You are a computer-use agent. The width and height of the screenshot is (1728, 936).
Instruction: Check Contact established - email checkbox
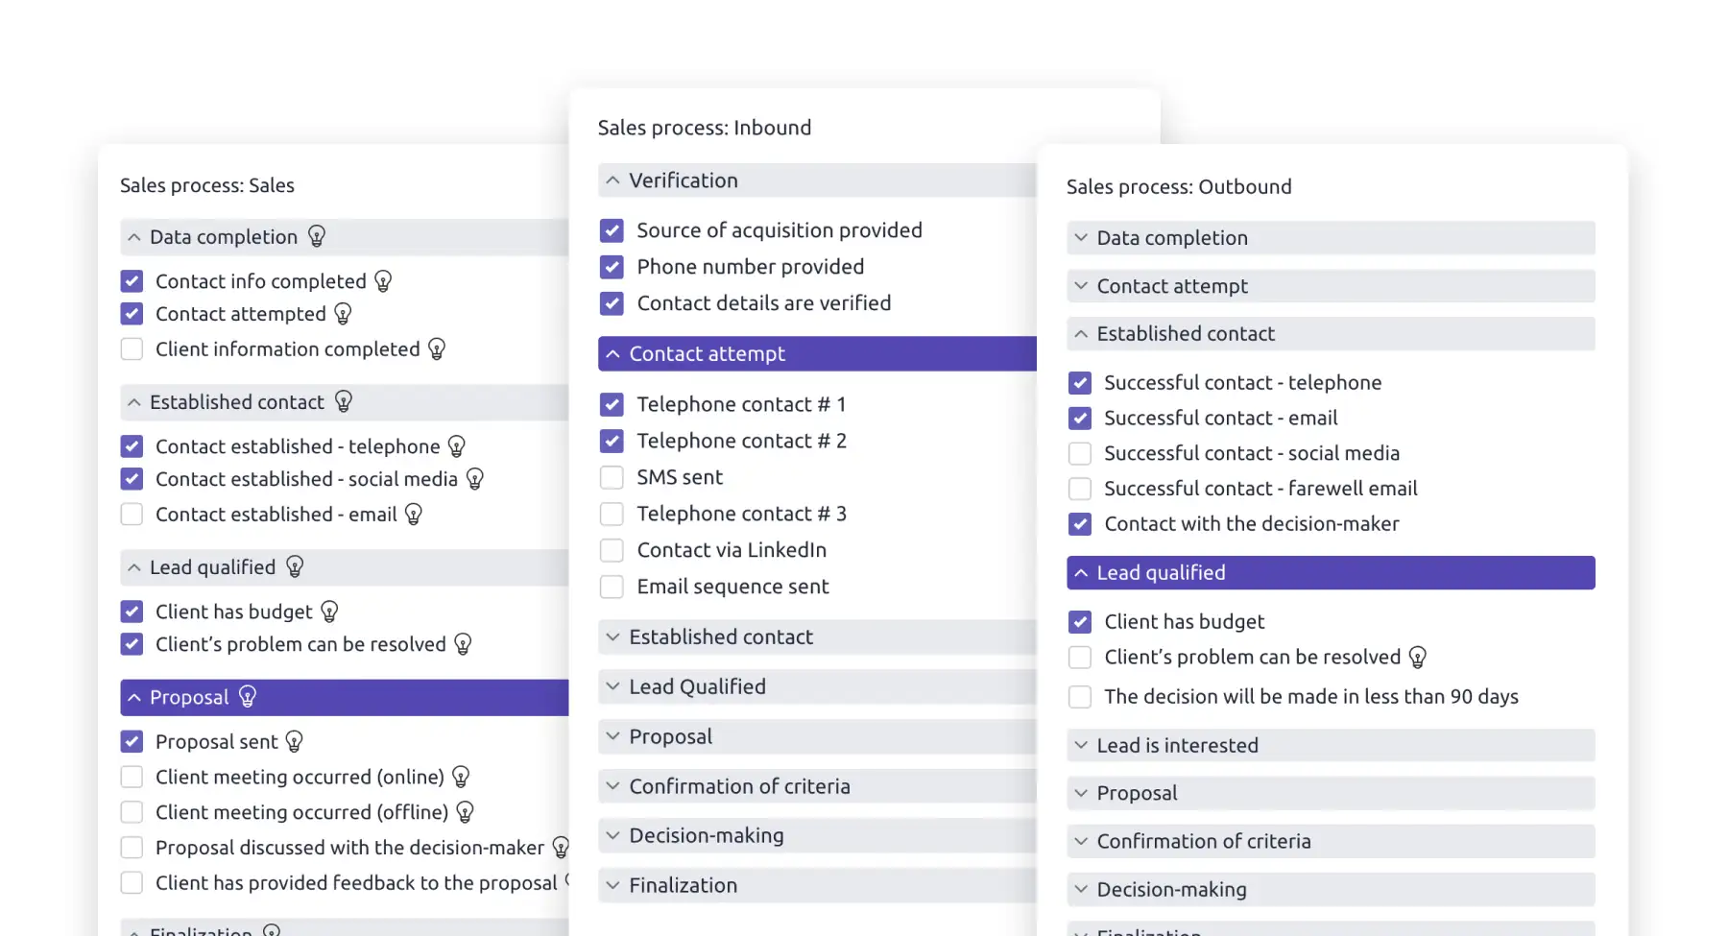[132, 515]
